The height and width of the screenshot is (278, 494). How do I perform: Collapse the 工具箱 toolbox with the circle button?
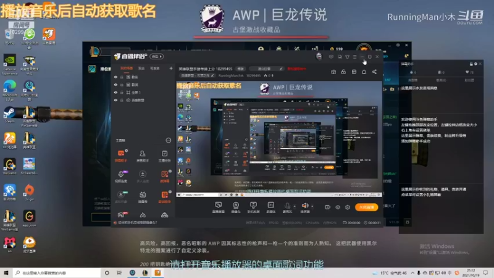pyautogui.click(x=168, y=140)
